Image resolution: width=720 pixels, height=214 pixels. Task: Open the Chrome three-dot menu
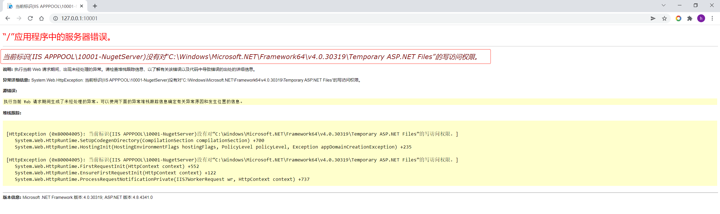click(712, 18)
